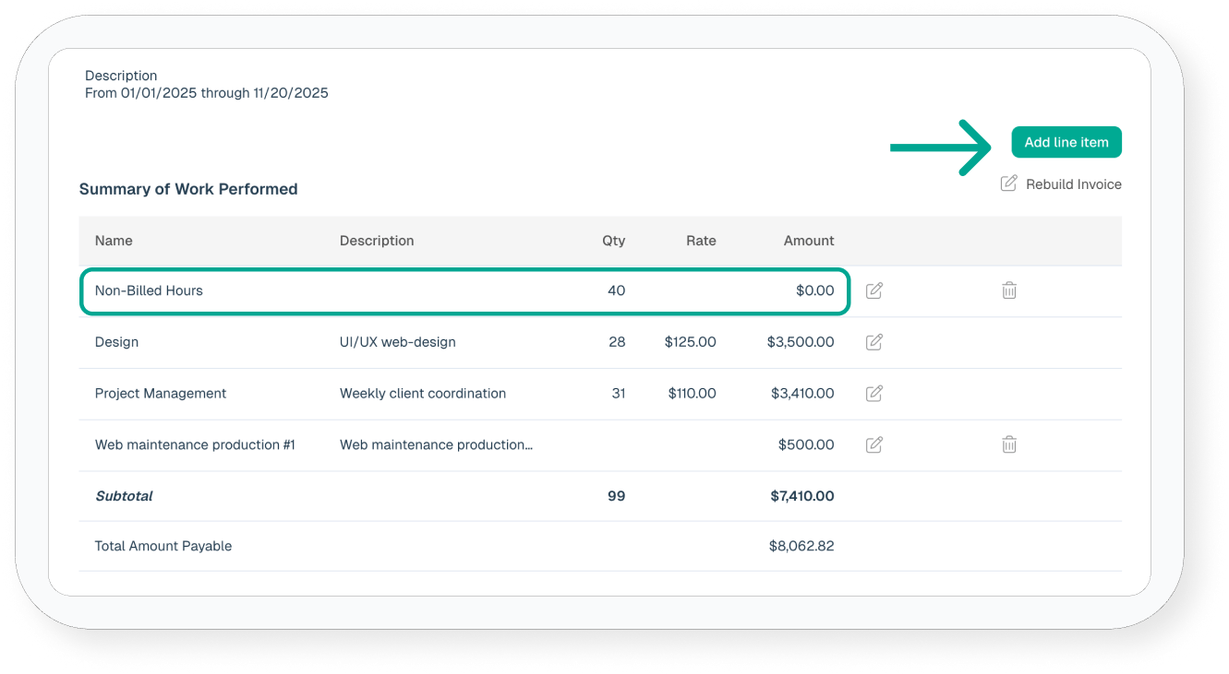
Task: Select the Qty column header
Action: pos(613,241)
